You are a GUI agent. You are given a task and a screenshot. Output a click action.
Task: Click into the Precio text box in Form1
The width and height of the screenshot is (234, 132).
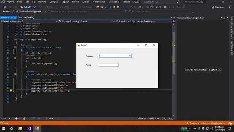(109, 65)
